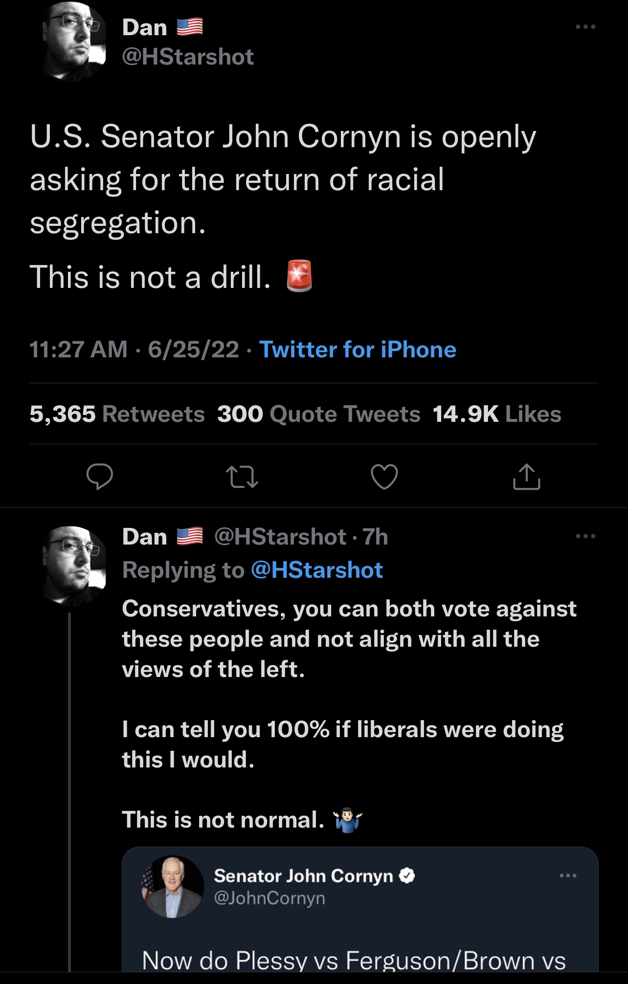Tap the reply speech bubble icon
Image resolution: width=628 pixels, height=984 pixels.
100,477
